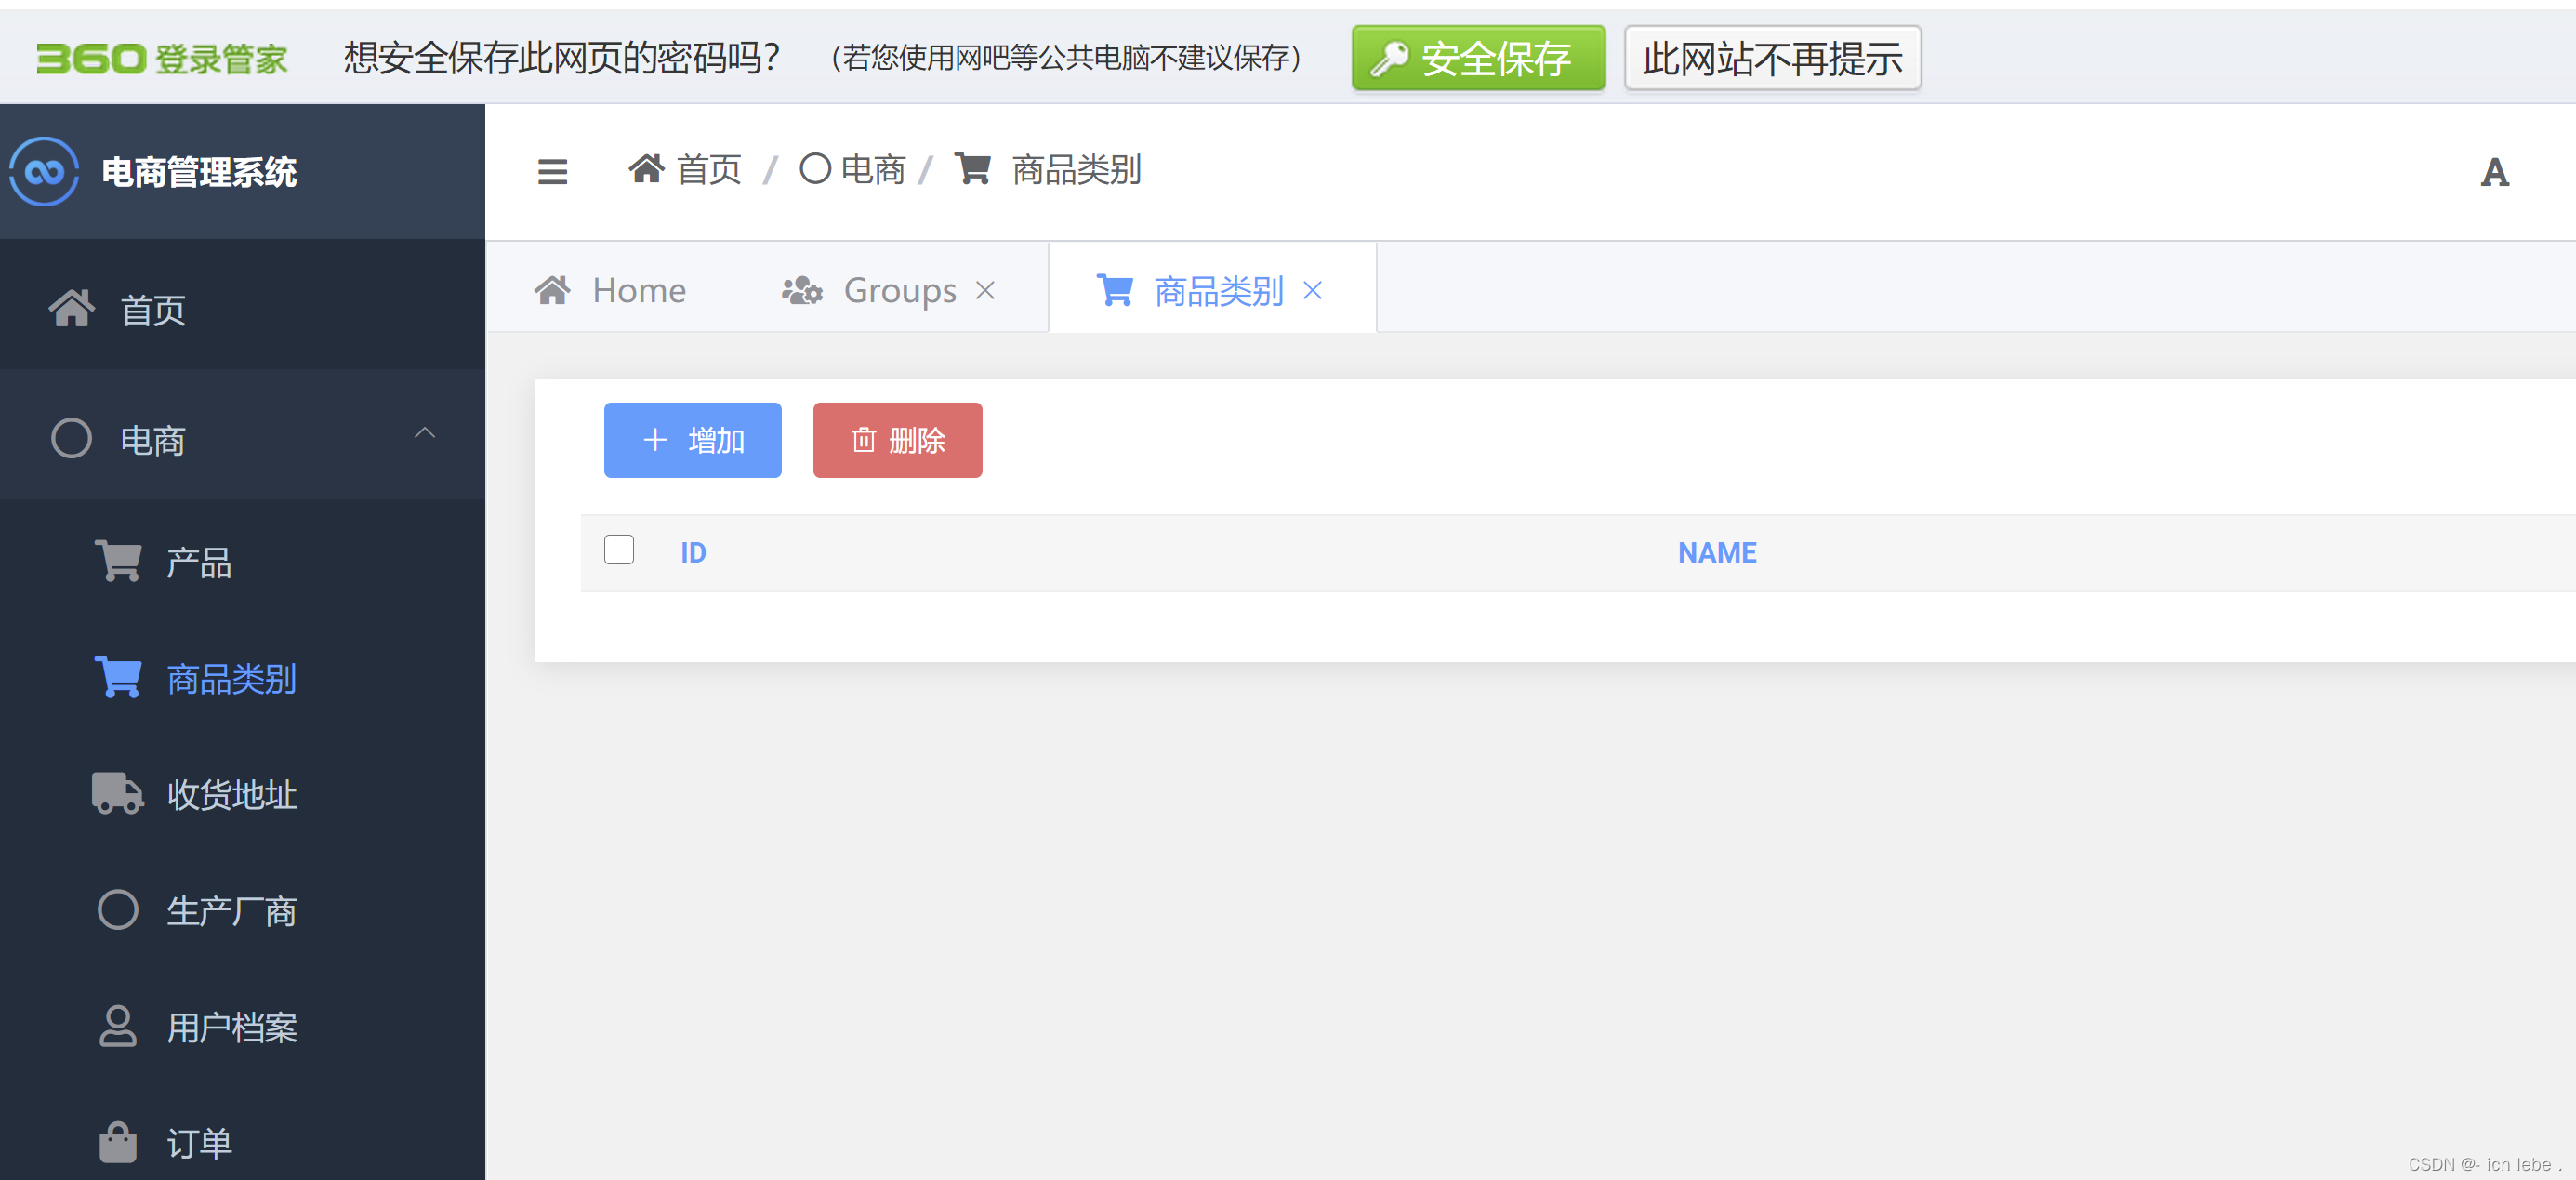
Task: Open 用户档案 via the person icon
Action: coord(117,1025)
